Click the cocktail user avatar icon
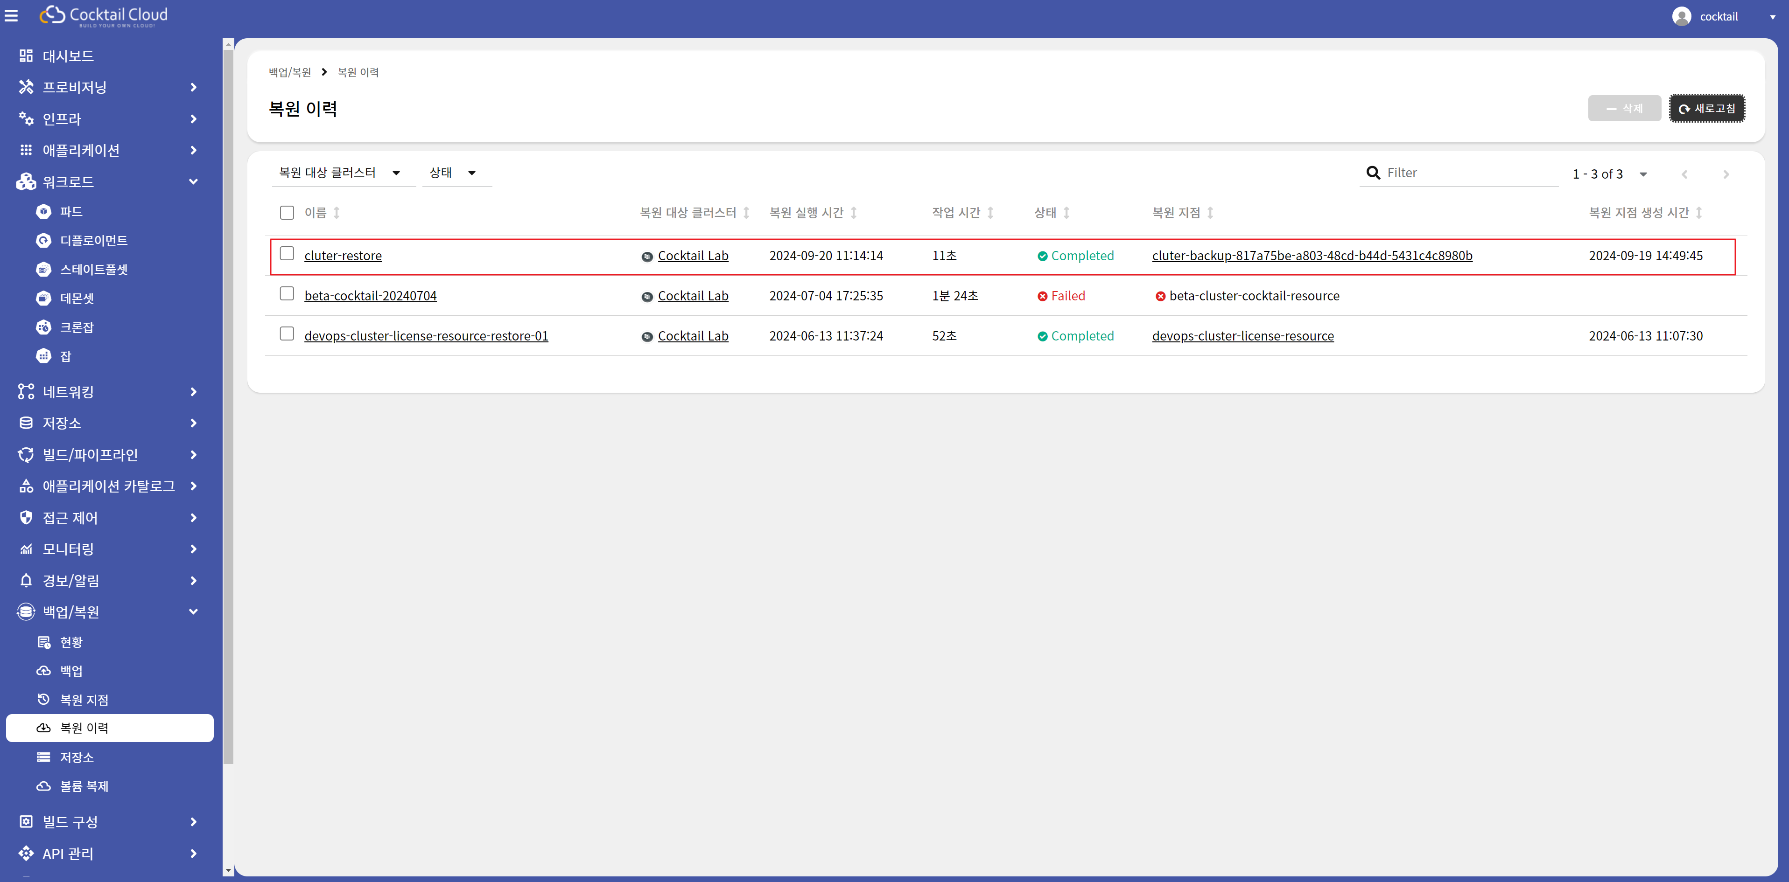The image size is (1789, 882). pyautogui.click(x=1681, y=16)
